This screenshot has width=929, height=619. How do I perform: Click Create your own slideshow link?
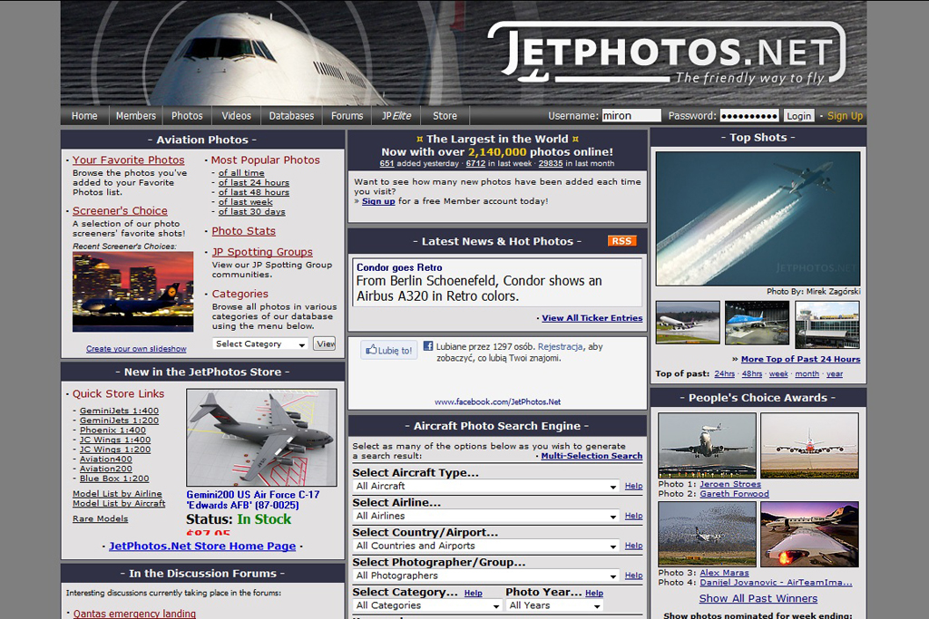136,349
